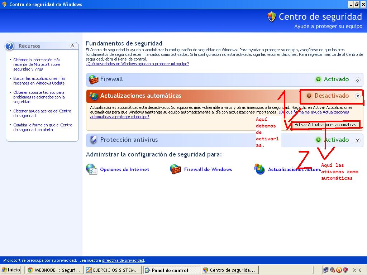Expand the Firewall section chevron
The image size is (367, 275).
357,80
